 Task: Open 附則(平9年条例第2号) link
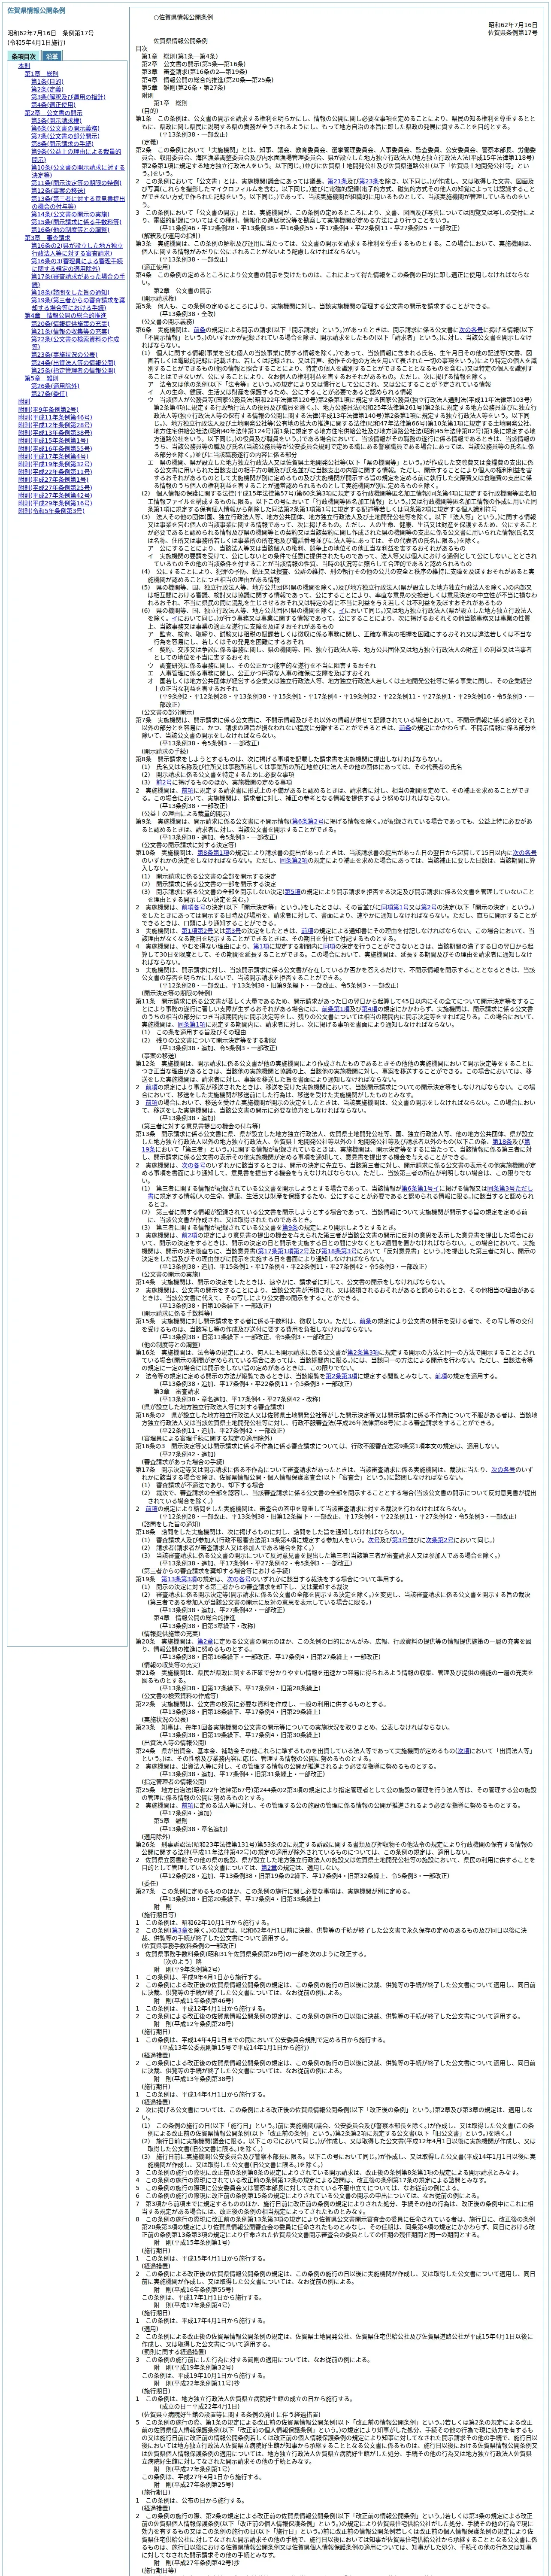click(48, 409)
